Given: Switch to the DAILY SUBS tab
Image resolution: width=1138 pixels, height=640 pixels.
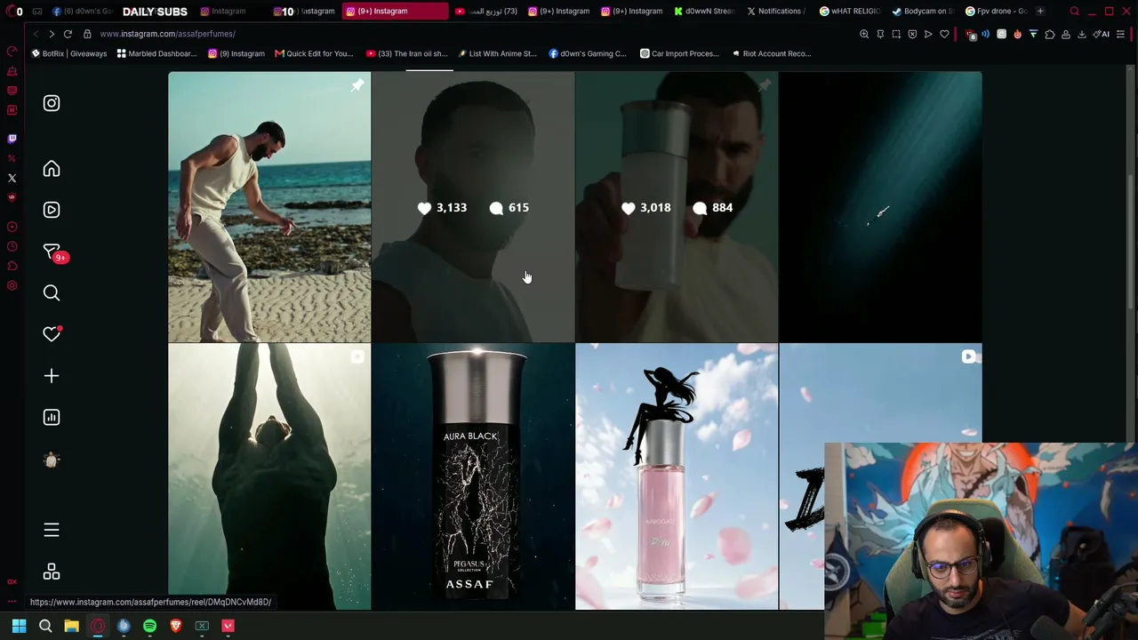Looking at the screenshot, I should tap(155, 12).
